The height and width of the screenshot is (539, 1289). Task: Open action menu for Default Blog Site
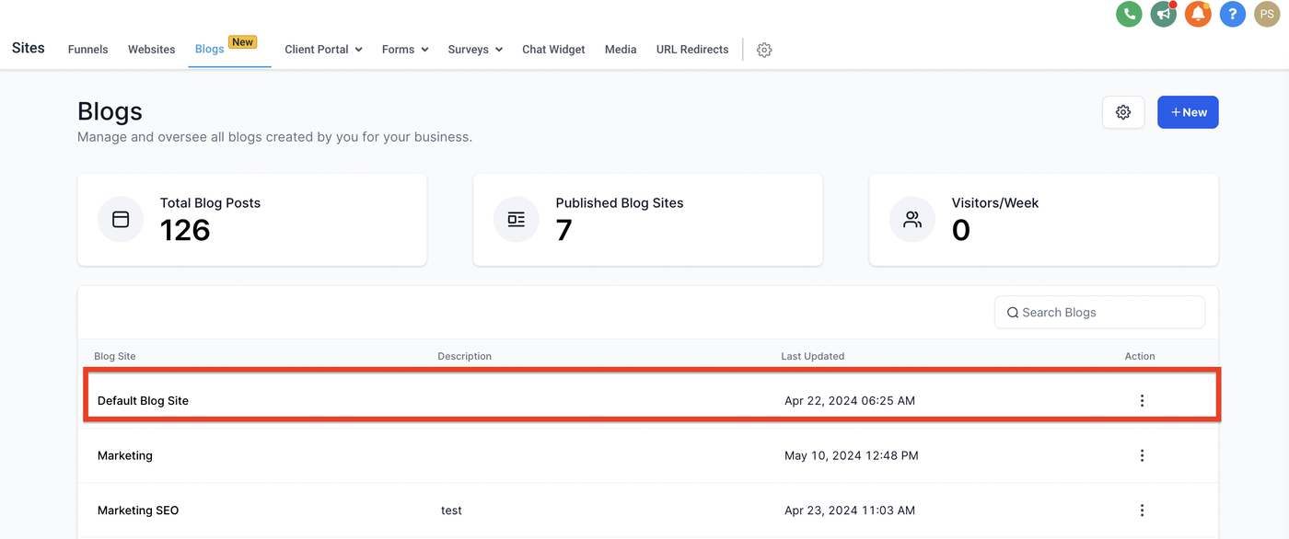coord(1142,401)
